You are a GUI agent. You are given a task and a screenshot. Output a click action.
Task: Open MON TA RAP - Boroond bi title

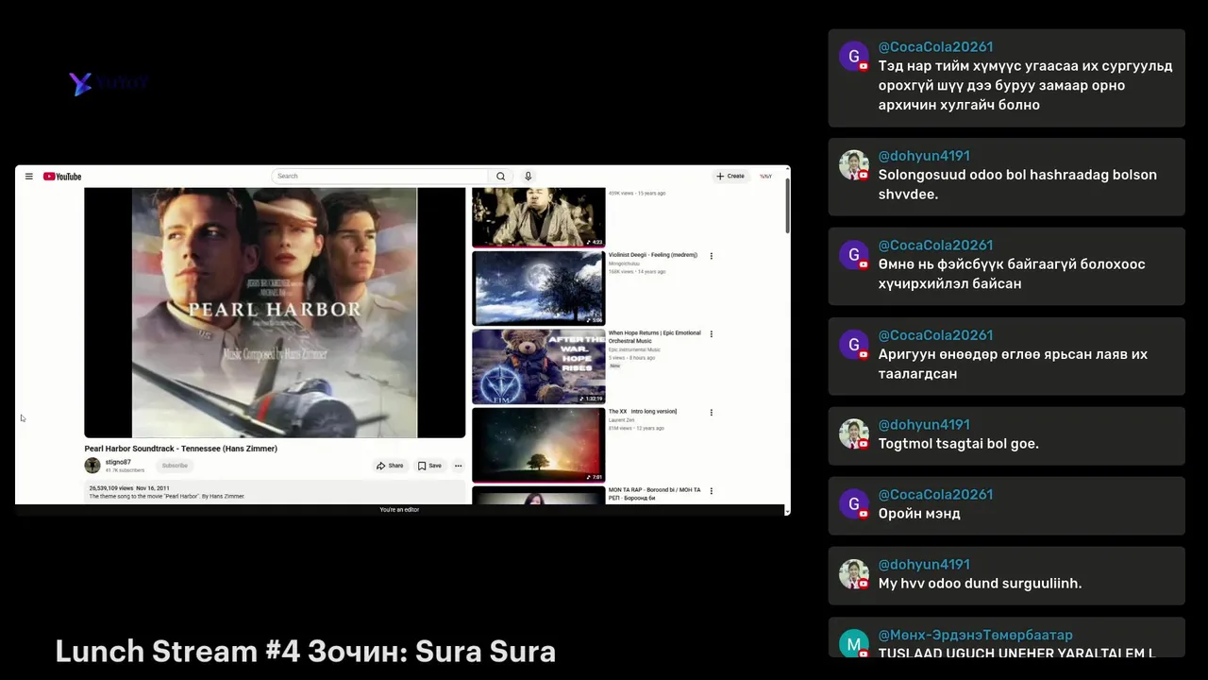pyautogui.click(x=655, y=494)
